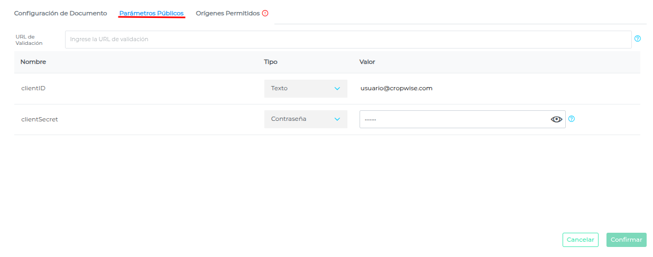Click the chevron arrow on the Texto dropdown

[x=337, y=89]
